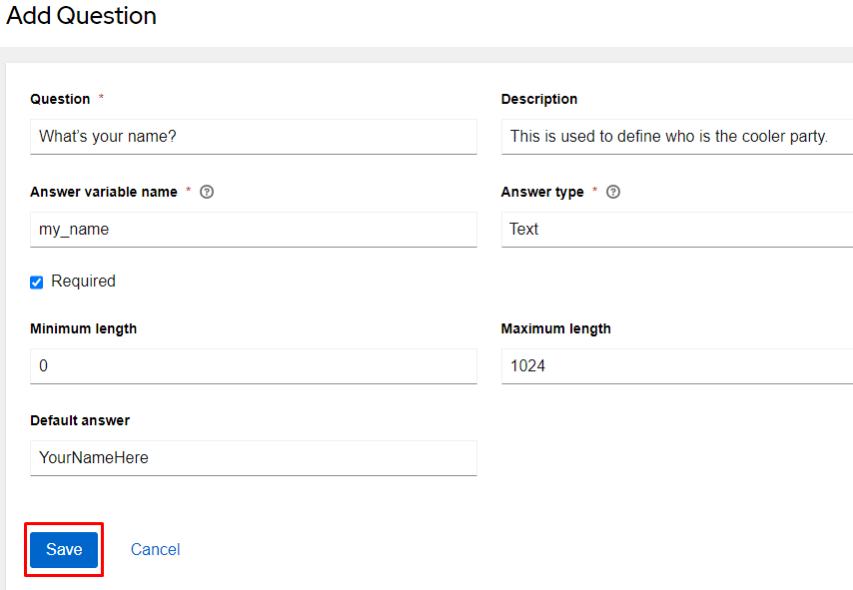Click the Required checkbox label text
This screenshot has width=853, height=590.
[83, 282]
